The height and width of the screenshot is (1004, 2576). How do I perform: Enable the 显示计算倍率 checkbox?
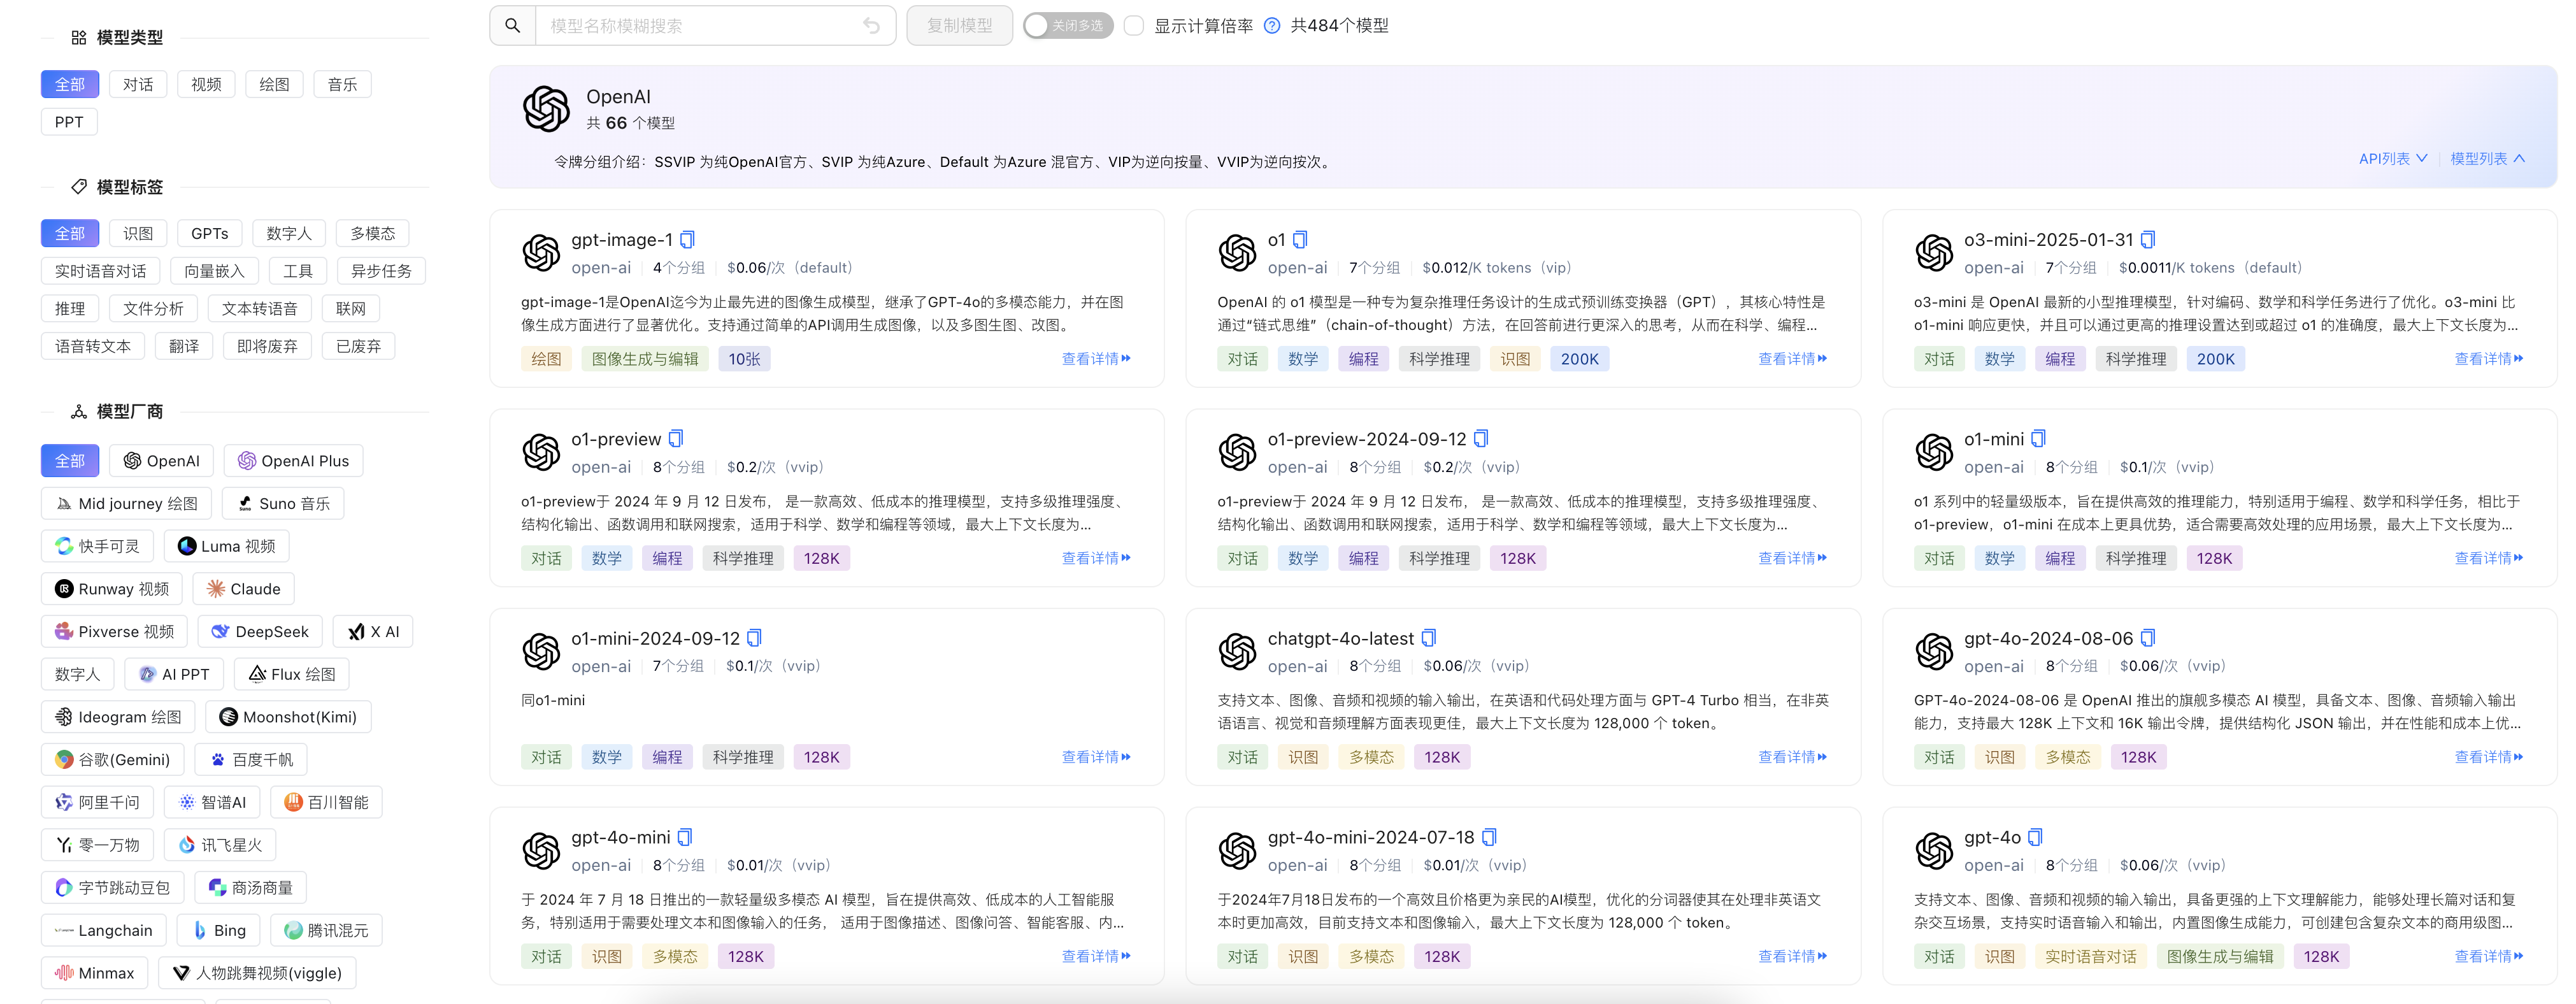click(1134, 26)
